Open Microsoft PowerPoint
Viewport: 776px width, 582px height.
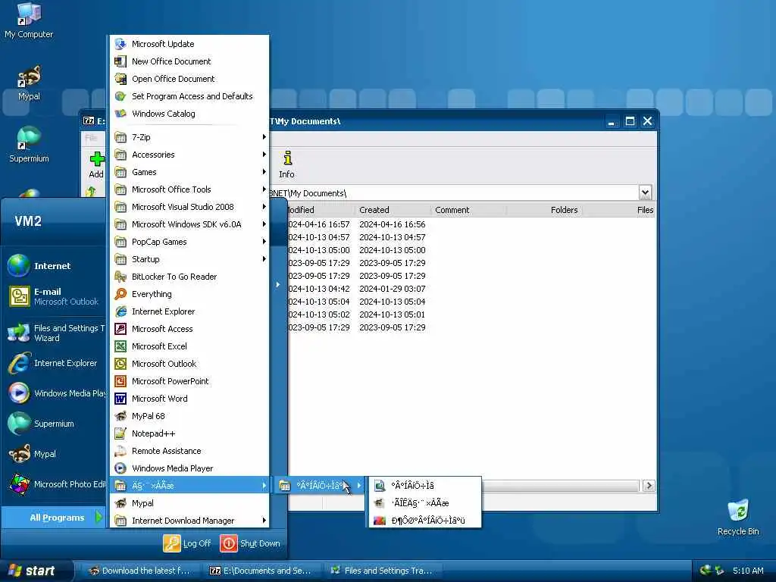click(189, 381)
